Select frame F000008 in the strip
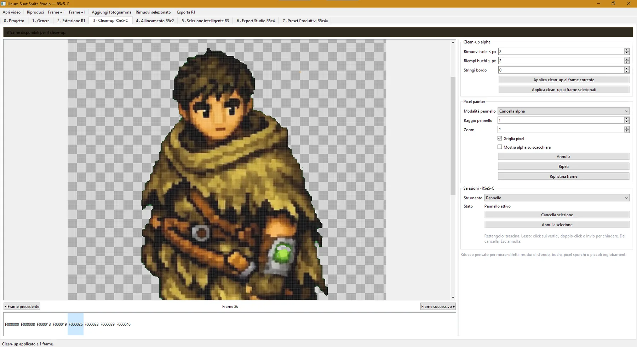The width and height of the screenshot is (637, 347). tap(28, 324)
